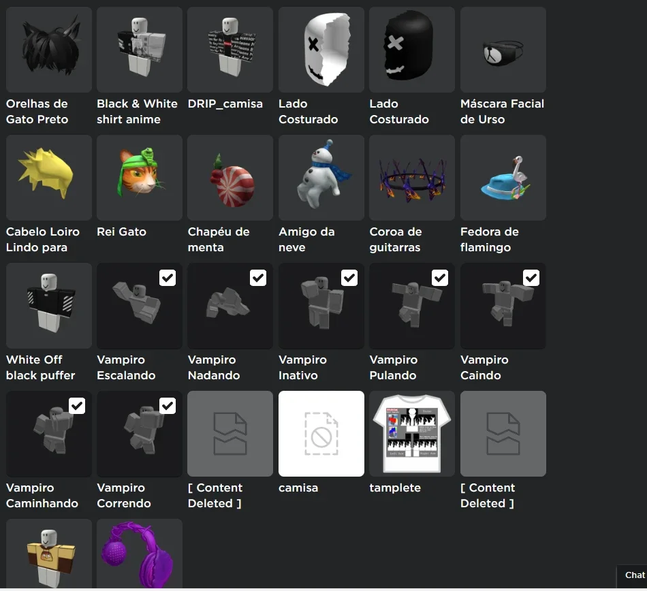Choose the black Lado Costurado mask thumbnail

point(412,50)
